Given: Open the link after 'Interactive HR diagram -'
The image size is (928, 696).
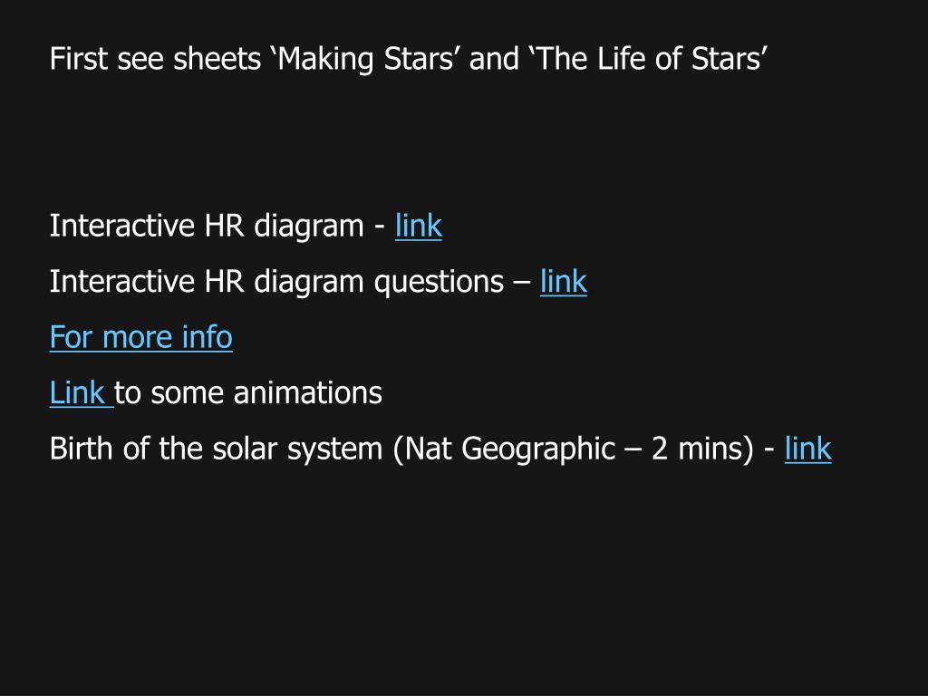Looking at the screenshot, I should (419, 226).
